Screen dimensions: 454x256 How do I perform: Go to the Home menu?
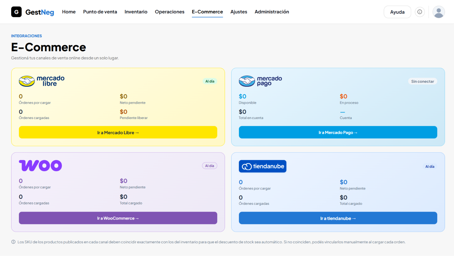tap(69, 12)
